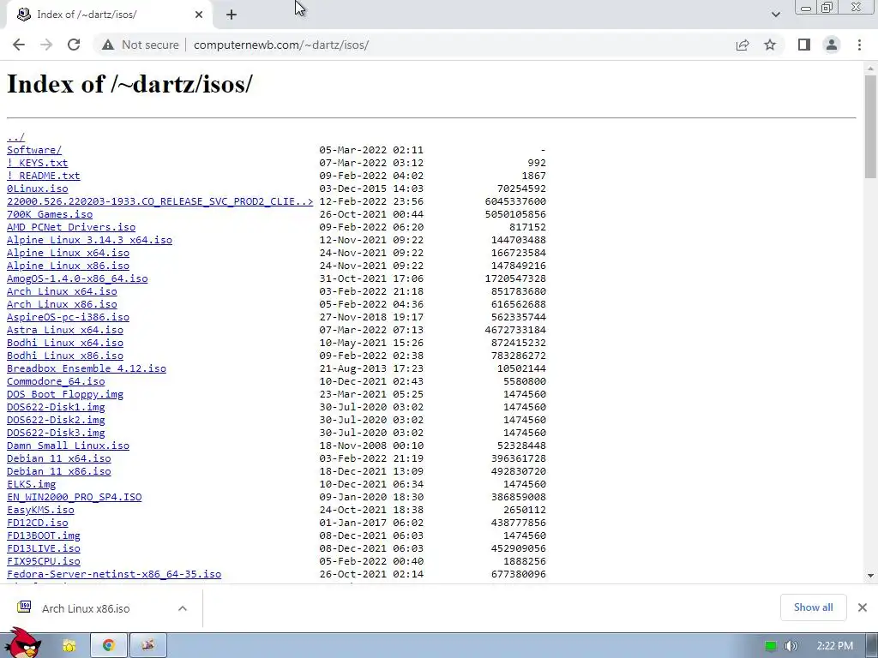Screen dimensions: 878x658
Task: Download Fedora-Server-netinst-x86_64-35.iso
Action: (x=114, y=575)
